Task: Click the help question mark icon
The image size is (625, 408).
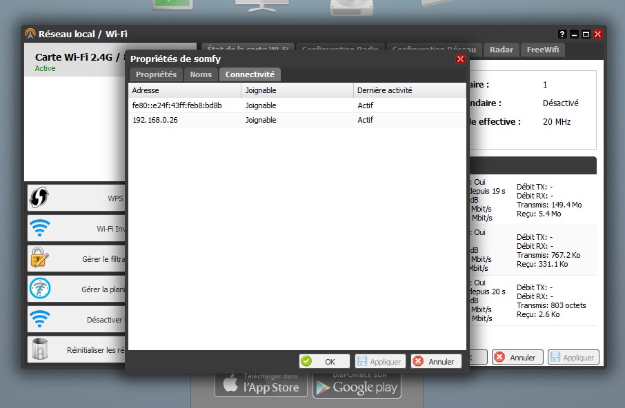Action: pyautogui.click(x=562, y=34)
